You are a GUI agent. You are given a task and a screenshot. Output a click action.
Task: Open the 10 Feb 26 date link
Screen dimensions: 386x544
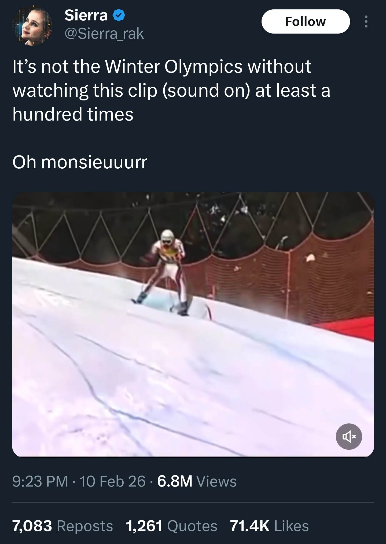(x=112, y=481)
